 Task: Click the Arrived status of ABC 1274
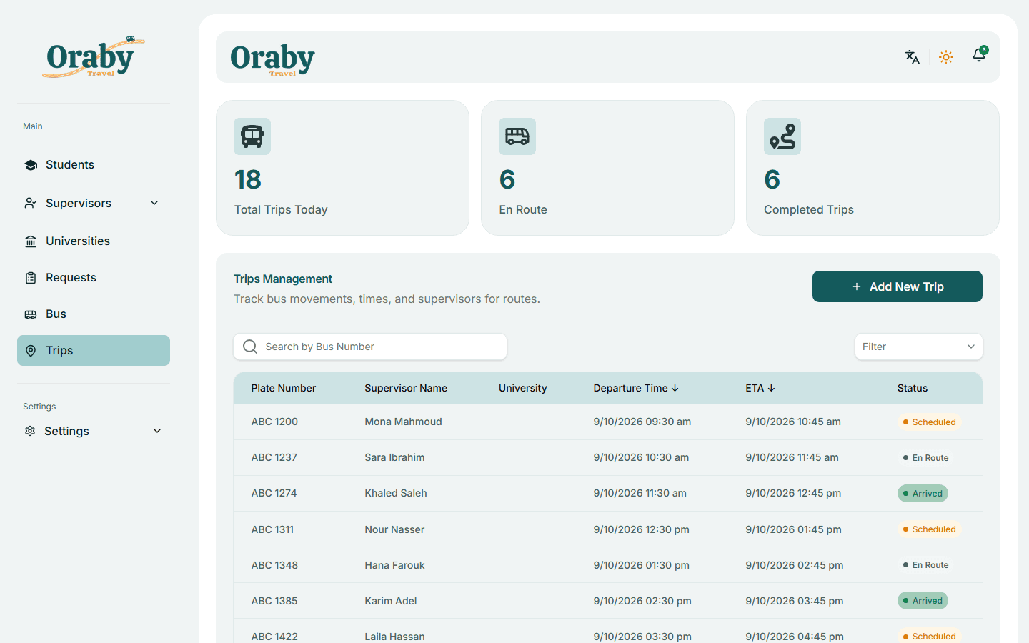coord(923,494)
